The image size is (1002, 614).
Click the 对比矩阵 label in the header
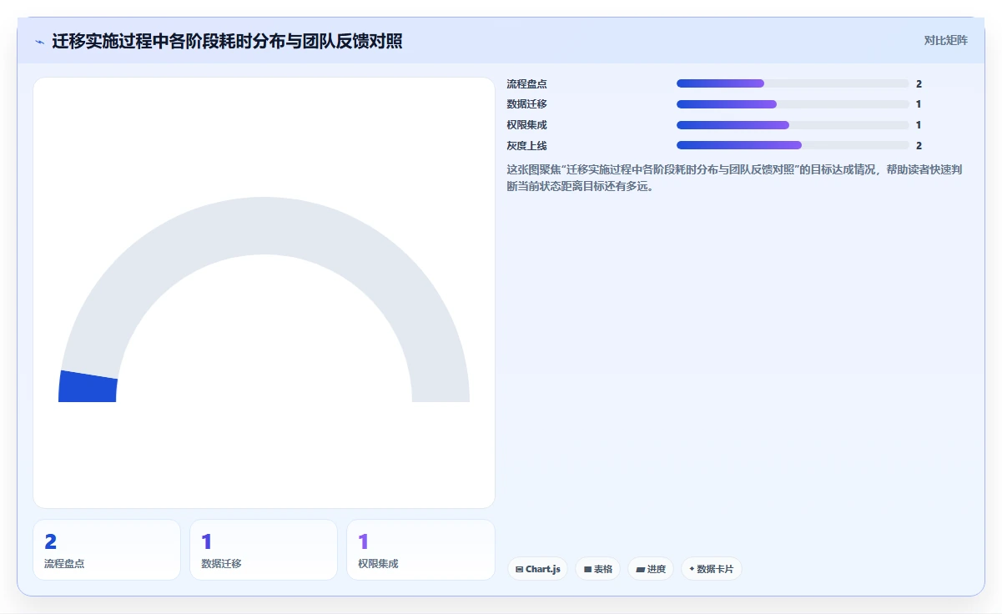[x=945, y=41]
